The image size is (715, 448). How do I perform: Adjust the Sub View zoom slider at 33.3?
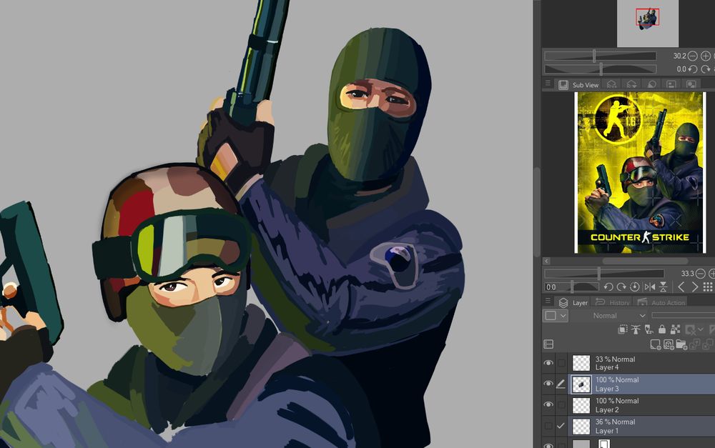tap(604, 274)
